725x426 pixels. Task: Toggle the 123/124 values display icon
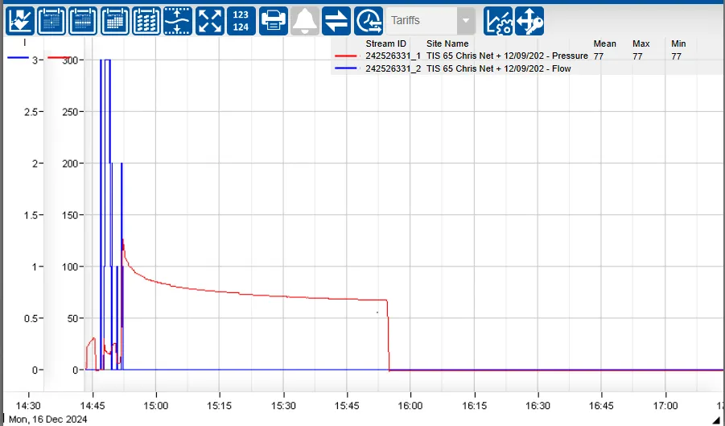pos(241,21)
